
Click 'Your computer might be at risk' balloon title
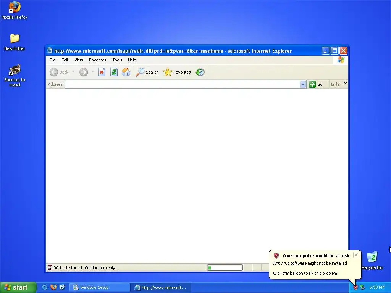tap(316, 256)
